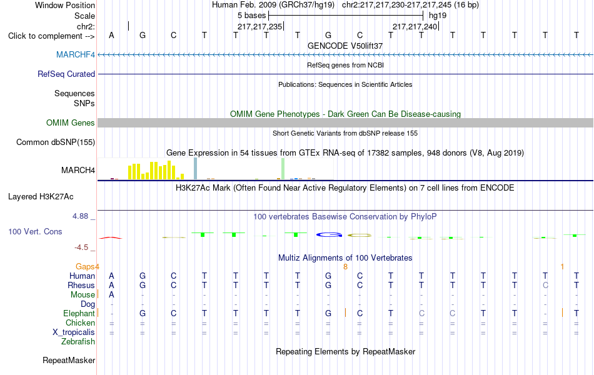This screenshot has width=594, height=375.
Task: Click the -4.5 PhyloP lower value
Action: (x=81, y=247)
